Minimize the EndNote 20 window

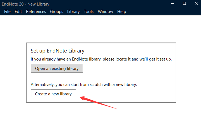(x=173, y=3)
